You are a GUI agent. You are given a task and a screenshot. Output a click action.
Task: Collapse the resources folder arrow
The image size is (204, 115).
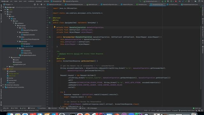click(x=10, y=57)
